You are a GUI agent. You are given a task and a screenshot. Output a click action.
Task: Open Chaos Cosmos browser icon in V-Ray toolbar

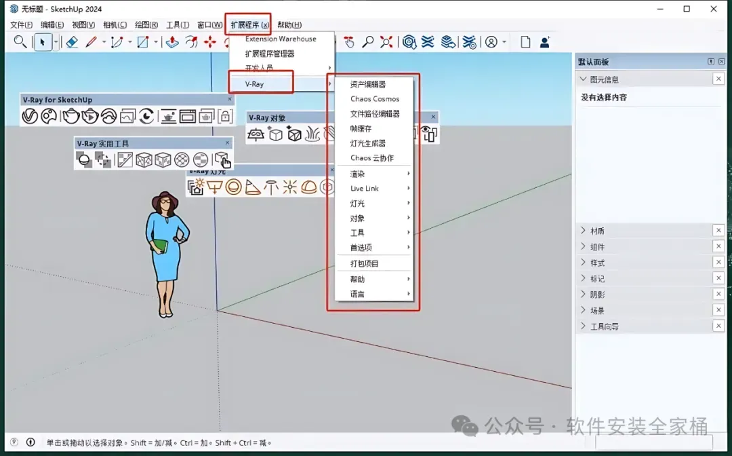pos(49,116)
